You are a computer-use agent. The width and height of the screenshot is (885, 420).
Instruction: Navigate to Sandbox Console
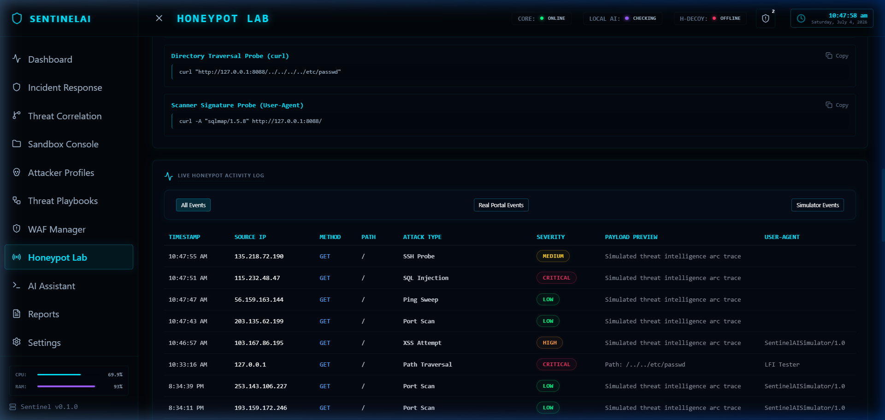[x=69, y=144]
